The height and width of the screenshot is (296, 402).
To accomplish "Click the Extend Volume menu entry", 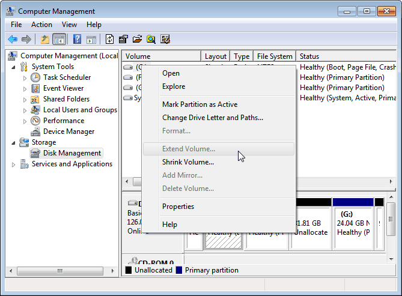I will [x=219, y=149].
